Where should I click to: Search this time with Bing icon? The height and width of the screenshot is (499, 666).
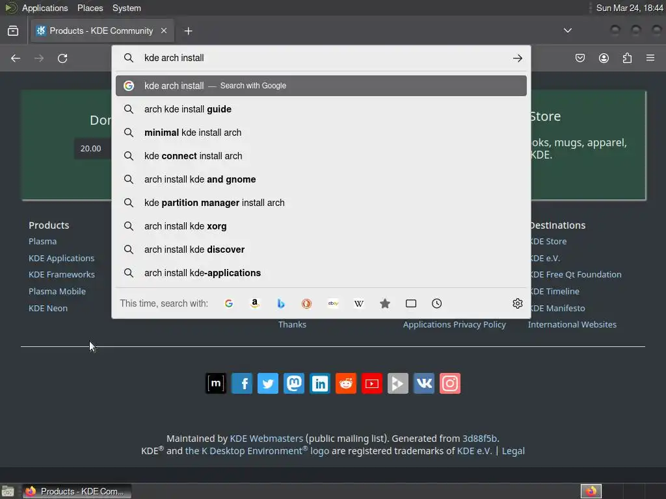(281, 303)
